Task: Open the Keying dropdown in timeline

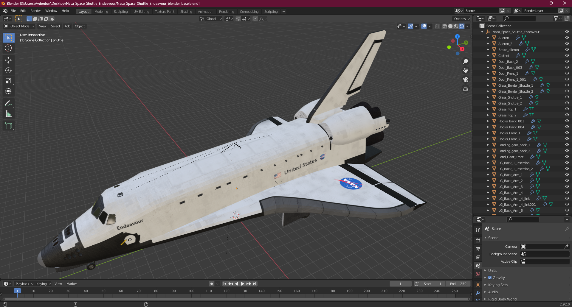Action: coord(44,284)
